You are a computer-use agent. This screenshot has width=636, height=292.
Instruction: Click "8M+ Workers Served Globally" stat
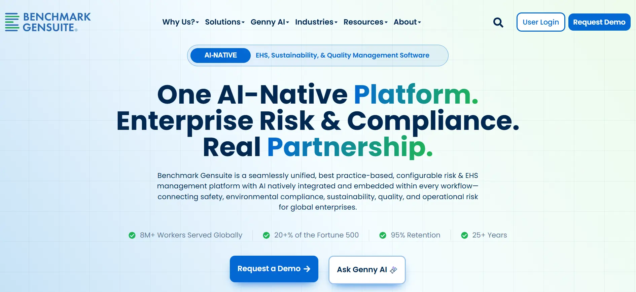[x=185, y=235]
